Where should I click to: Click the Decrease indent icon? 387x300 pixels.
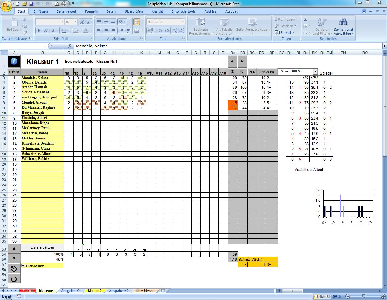click(121, 30)
